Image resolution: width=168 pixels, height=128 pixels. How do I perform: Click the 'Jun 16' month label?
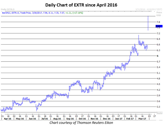click(x=32, y=119)
